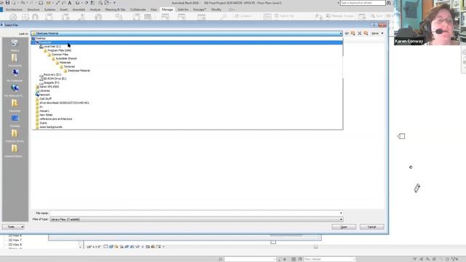Switch to the Annotate ribbon tab
The height and width of the screenshot is (262, 466).
coord(79,9)
